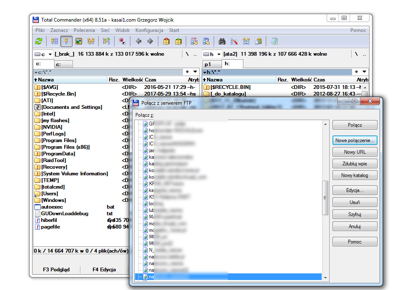This screenshot has height=290, width=400.
Task: Open the Pliki menu
Action: [40, 30]
